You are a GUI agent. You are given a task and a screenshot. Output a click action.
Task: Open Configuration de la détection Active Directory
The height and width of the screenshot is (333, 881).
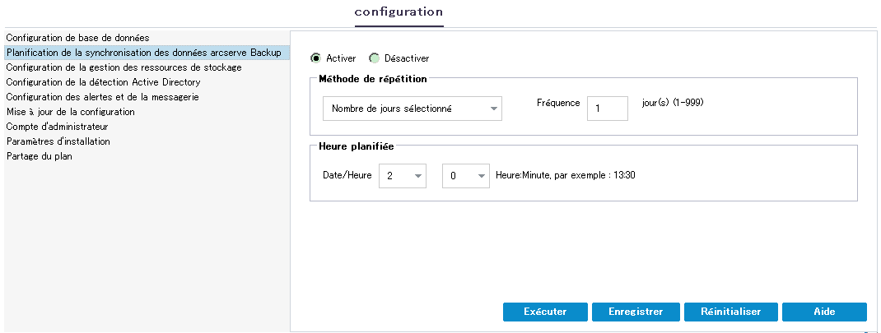[103, 82]
